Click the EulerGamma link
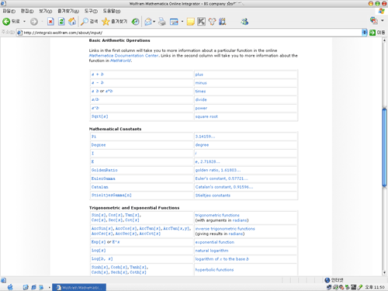Screen dimensions: 388x291 (103, 178)
